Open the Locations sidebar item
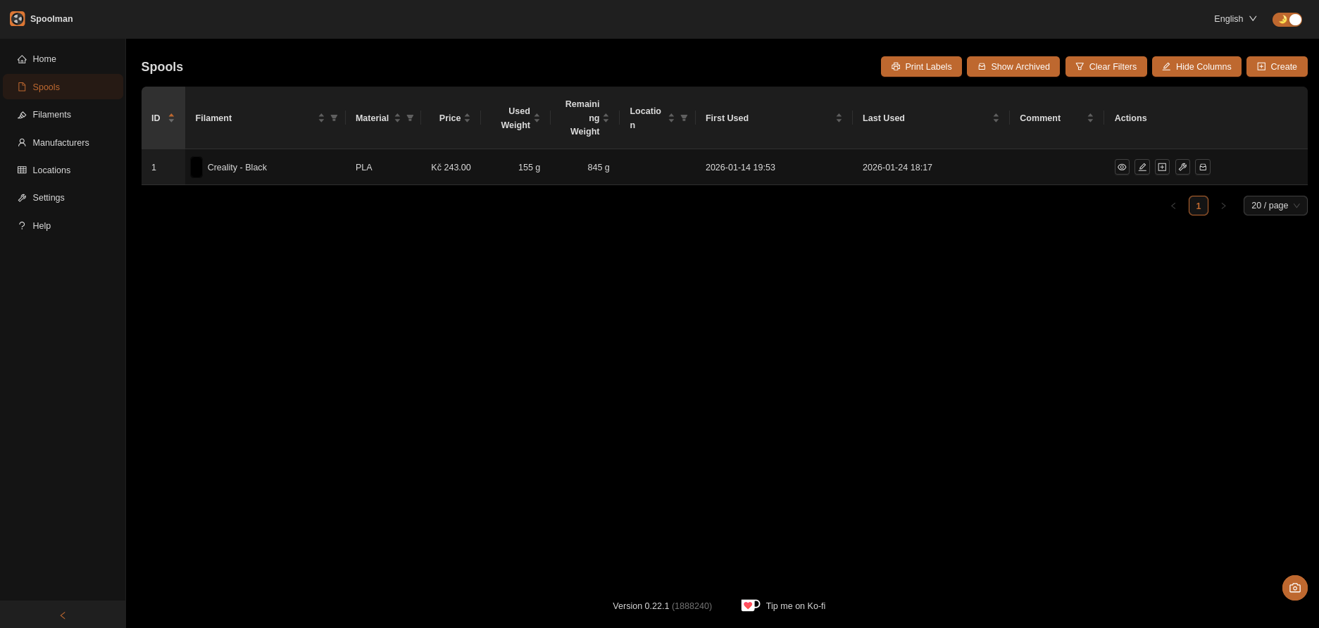This screenshot has height=628, width=1319. pyautogui.click(x=51, y=170)
